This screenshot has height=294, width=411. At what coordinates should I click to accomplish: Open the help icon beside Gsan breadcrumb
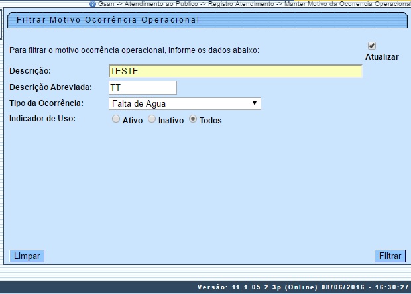(x=93, y=4)
